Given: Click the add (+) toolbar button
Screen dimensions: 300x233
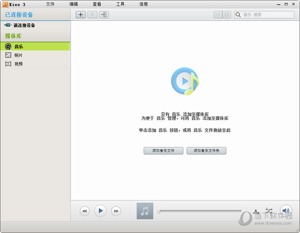Looking at the screenshot, I should (x=80, y=14).
